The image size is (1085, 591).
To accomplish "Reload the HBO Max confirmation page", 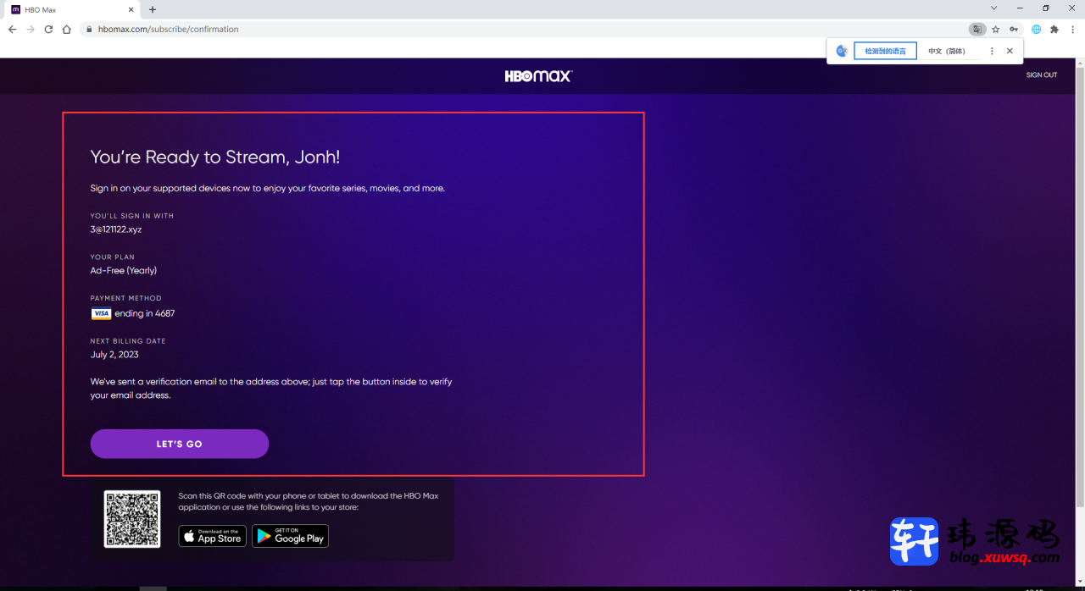I will [x=48, y=29].
